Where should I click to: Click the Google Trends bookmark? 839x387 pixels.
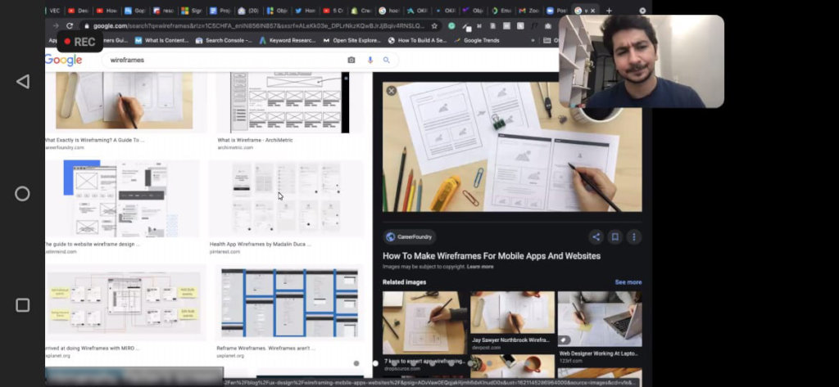pyautogui.click(x=476, y=40)
